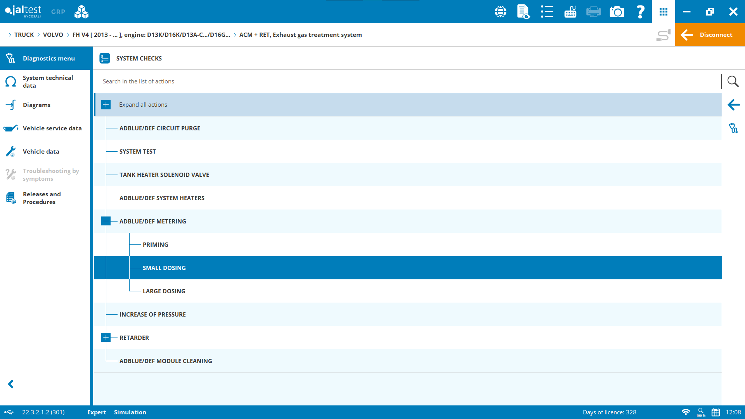The image size is (745, 419).
Task: Select SYSTEM TEST action
Action: [408, 151]
